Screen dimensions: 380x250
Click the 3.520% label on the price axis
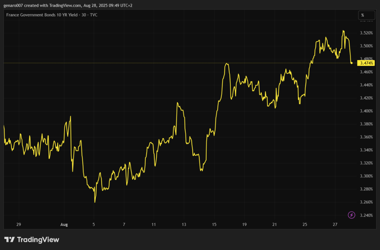pos(366,33)
